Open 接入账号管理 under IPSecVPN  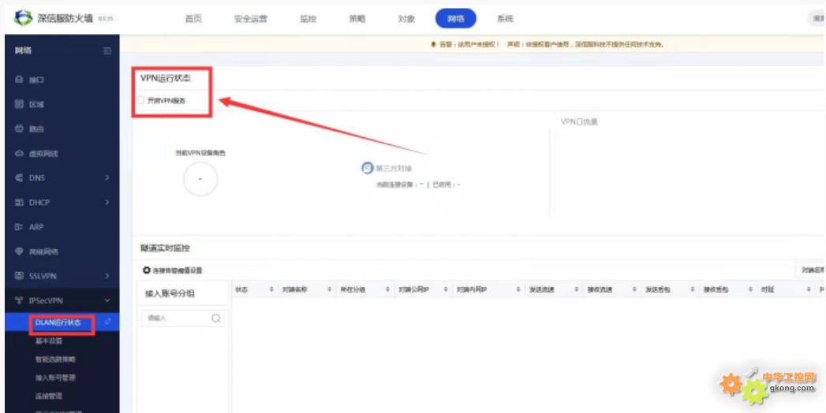pyautogui.click(x=56, y=378)
